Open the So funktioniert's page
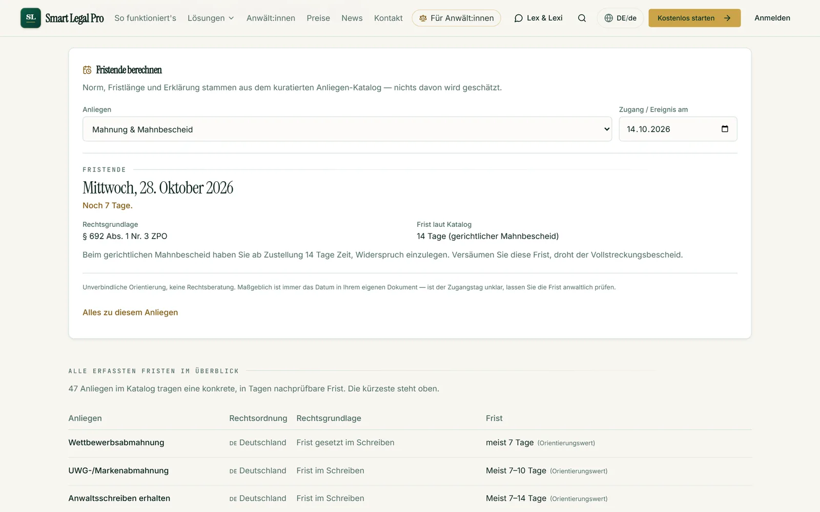Image resolution: width=820 pixels, height=512 pixels. pos(145,18)
